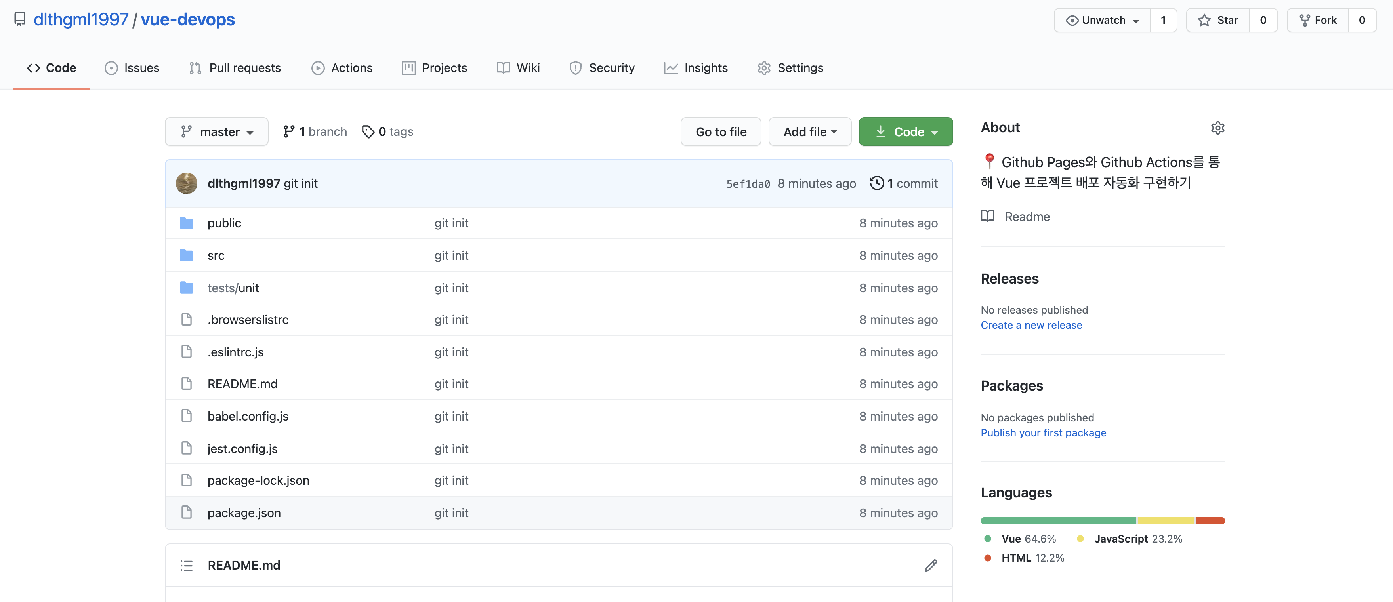Click Create a new release link
This screenshot has height=602, width=1393.
click(x=1031, y=325)
